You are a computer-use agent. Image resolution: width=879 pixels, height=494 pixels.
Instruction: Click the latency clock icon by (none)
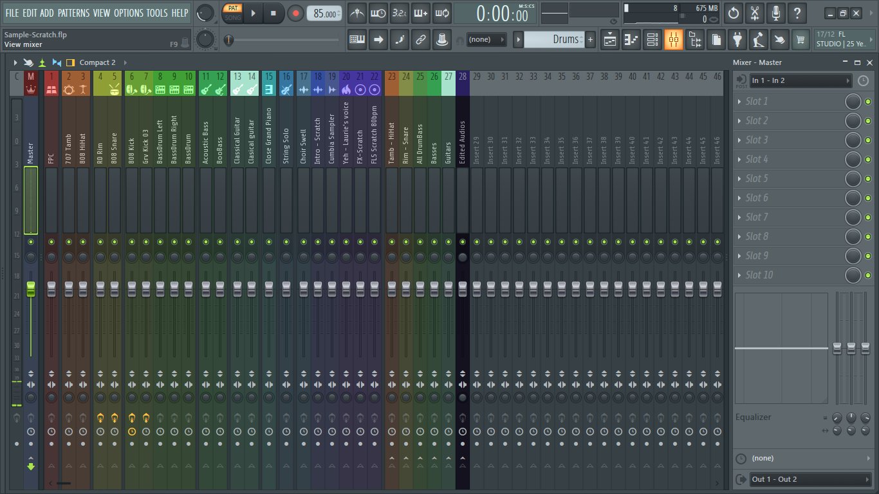click(x=741, y=459)
